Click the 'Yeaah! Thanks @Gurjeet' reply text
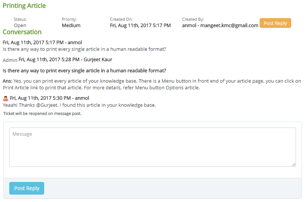The image size is (306, 202). (x=79, y=105)
